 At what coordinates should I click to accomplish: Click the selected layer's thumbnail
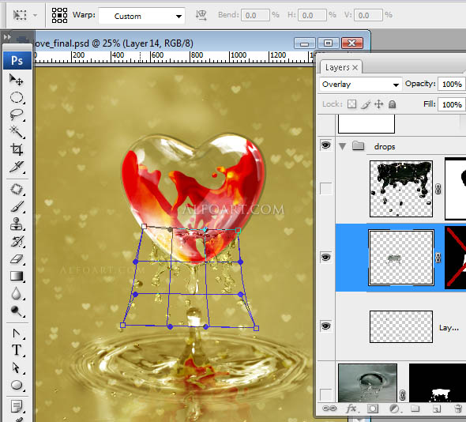pos(401,258)
